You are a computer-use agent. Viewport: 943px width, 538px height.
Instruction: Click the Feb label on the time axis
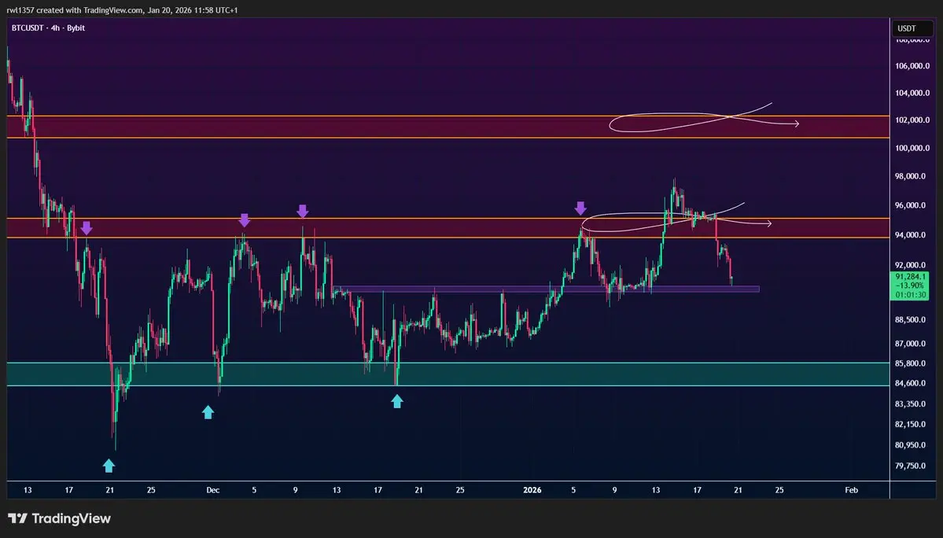pos(851,490)
